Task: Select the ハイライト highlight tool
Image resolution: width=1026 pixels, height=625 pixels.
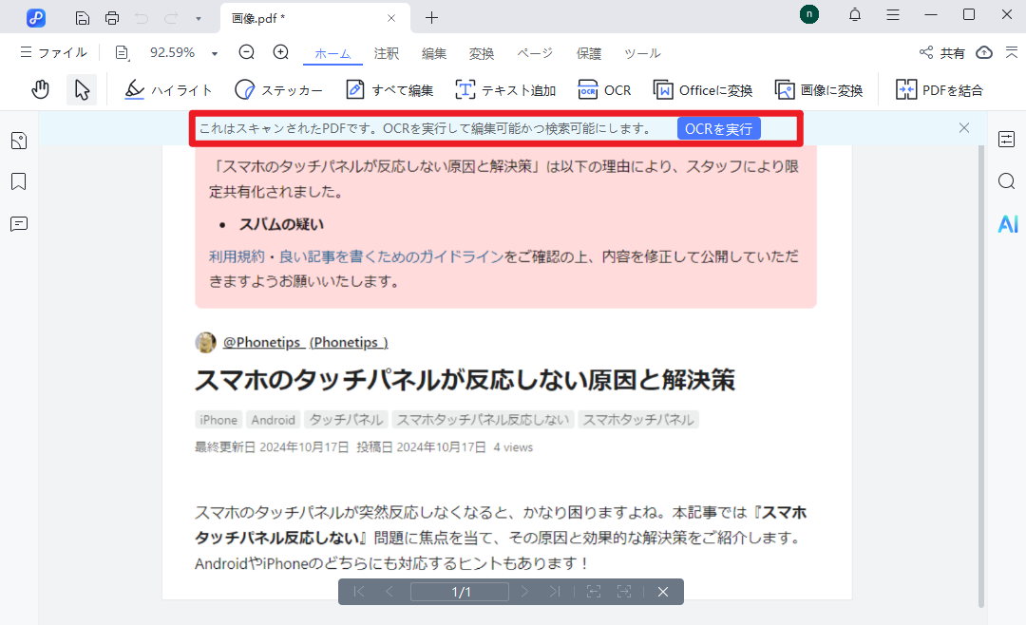Action: 169,90
